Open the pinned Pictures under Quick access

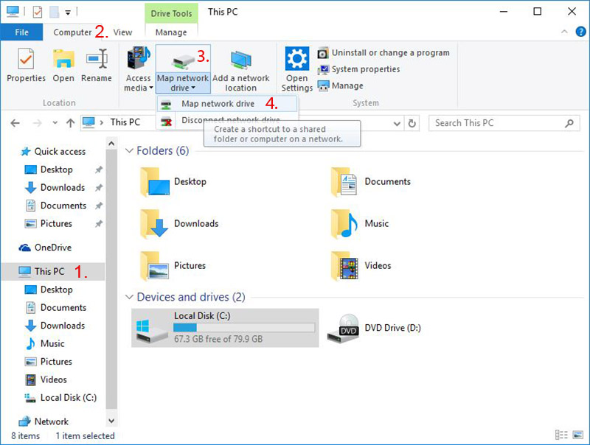[x=49, y=224]
